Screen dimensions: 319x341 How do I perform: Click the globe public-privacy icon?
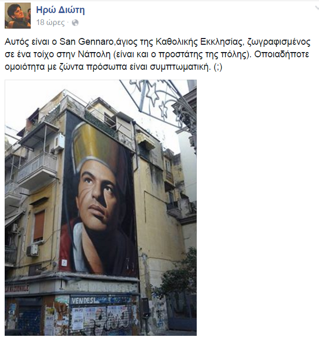75,22
